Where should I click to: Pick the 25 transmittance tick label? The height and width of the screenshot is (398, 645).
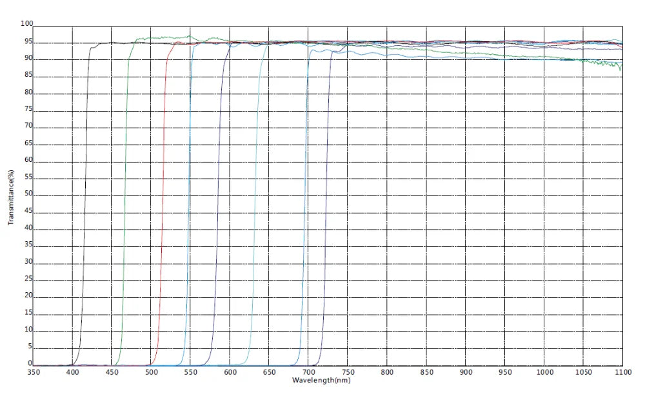28,279
